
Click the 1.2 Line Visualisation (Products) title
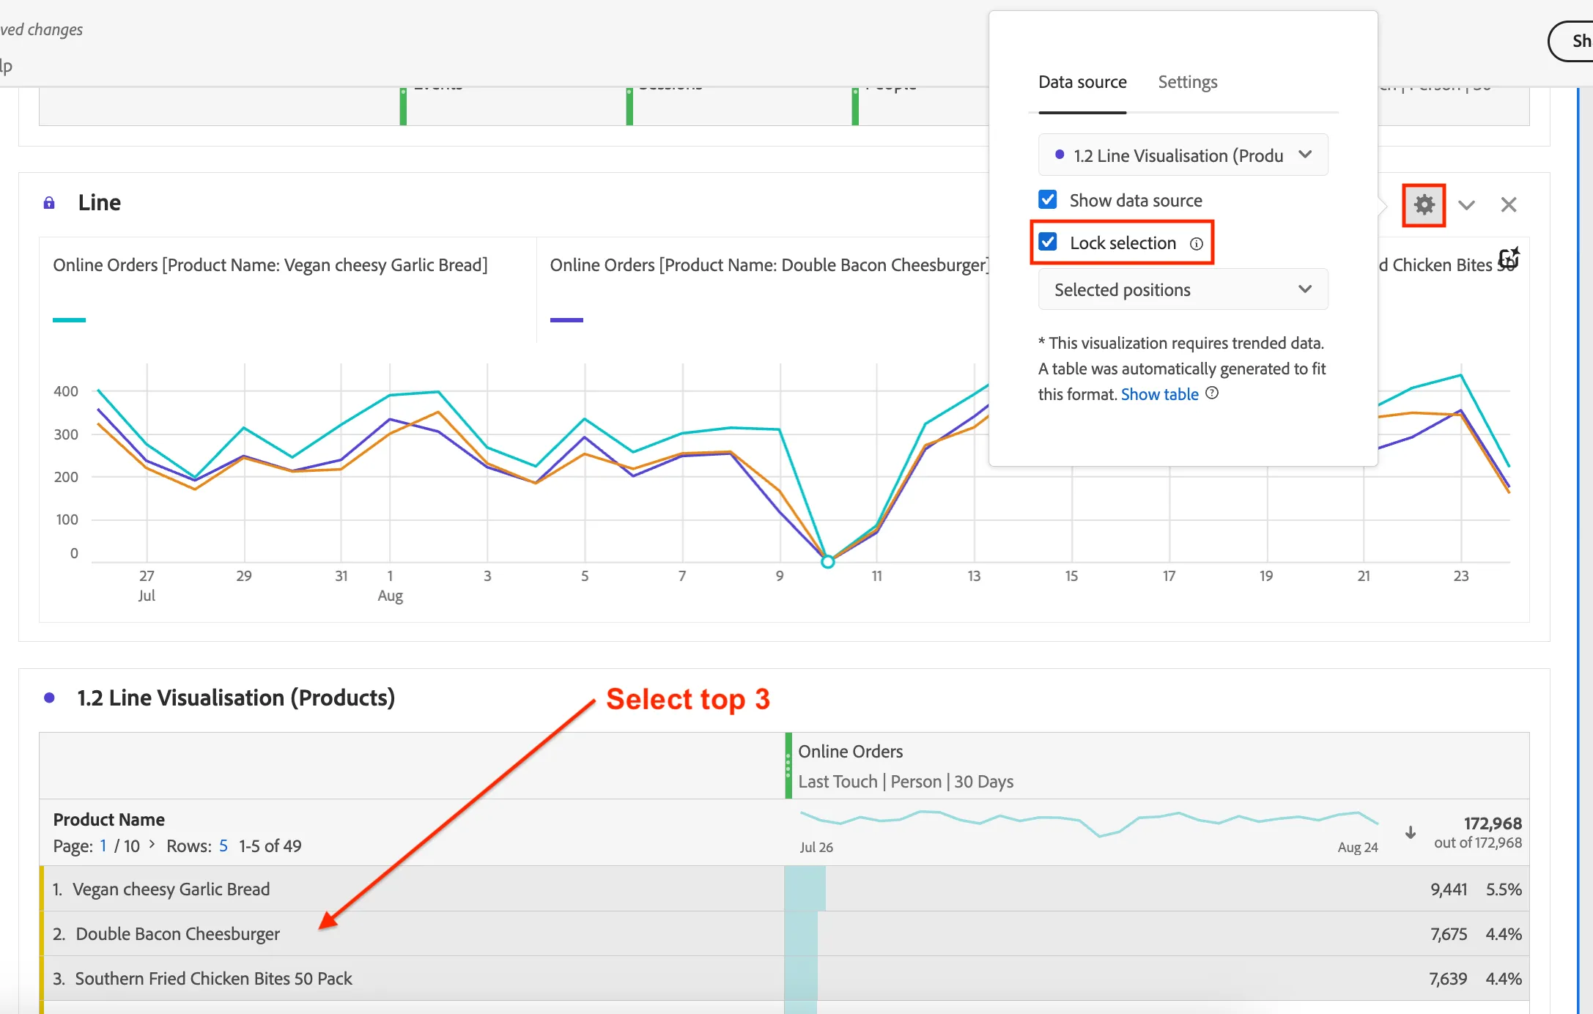pyautogui.click(x=236, y=698)
